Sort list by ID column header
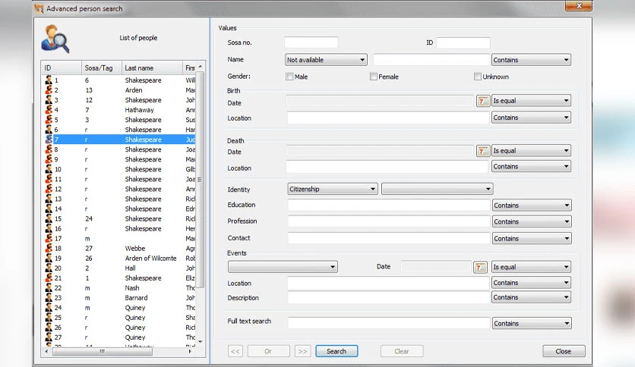635x367 pixels. coord(62,68)
